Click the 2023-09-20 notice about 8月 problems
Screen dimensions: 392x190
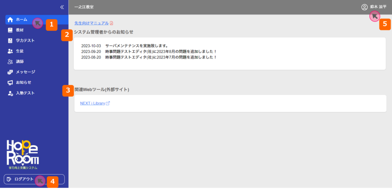[149, 52]
